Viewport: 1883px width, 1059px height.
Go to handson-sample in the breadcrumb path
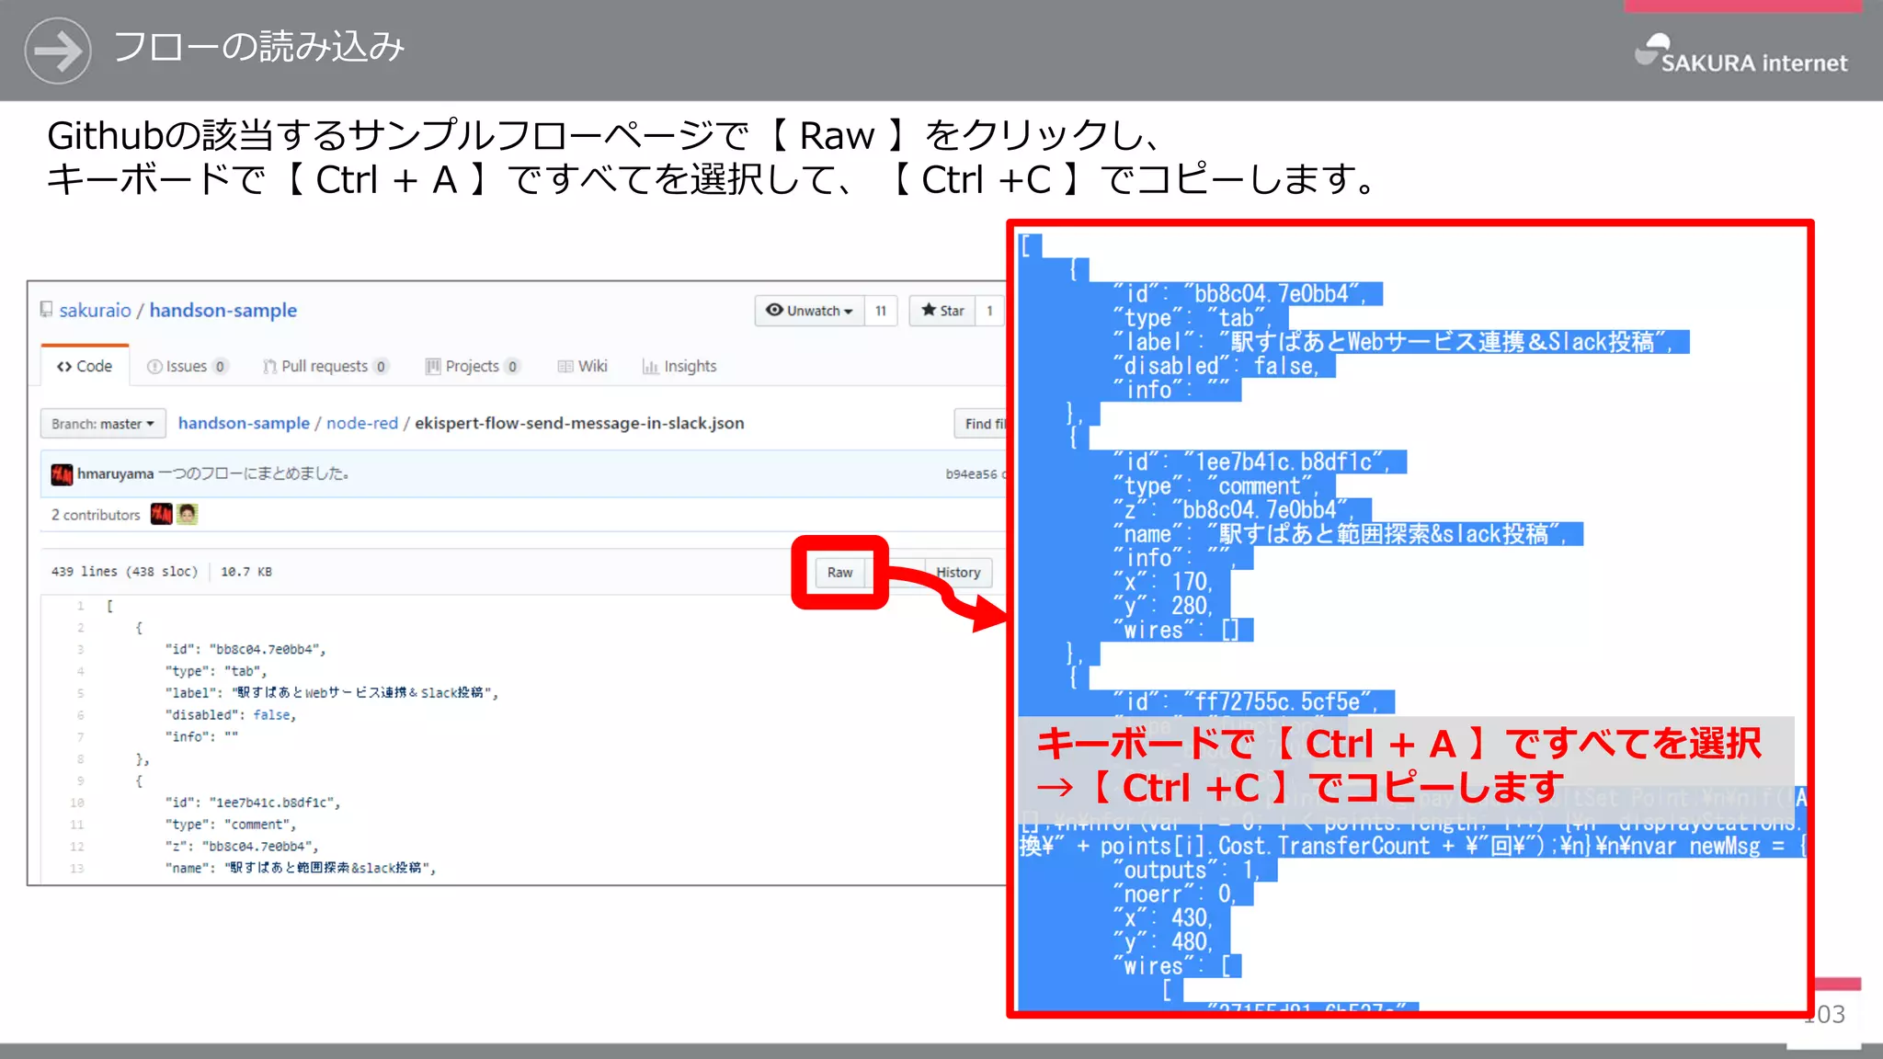(x=244, y=423)
